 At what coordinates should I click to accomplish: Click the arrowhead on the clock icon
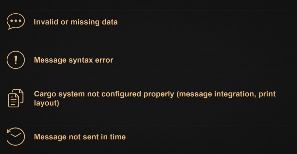9,131
